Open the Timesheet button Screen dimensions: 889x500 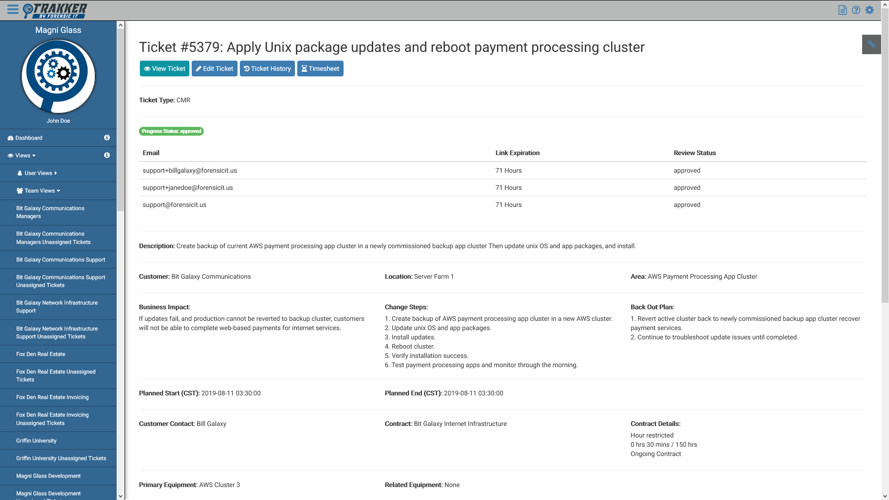320,69
